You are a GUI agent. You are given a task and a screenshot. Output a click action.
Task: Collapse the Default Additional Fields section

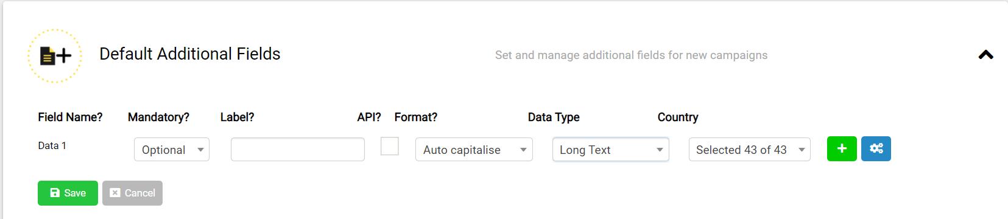pyautogui.click(x=985, y=55)
